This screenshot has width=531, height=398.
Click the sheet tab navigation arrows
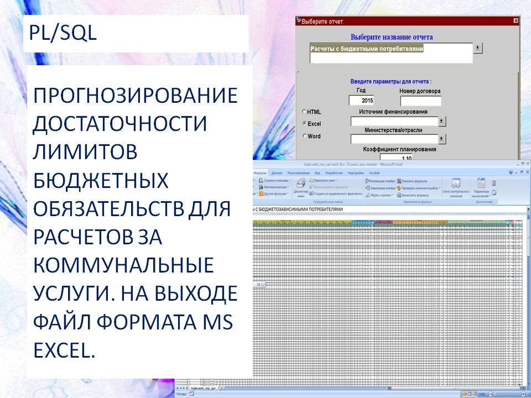point(183,388)
